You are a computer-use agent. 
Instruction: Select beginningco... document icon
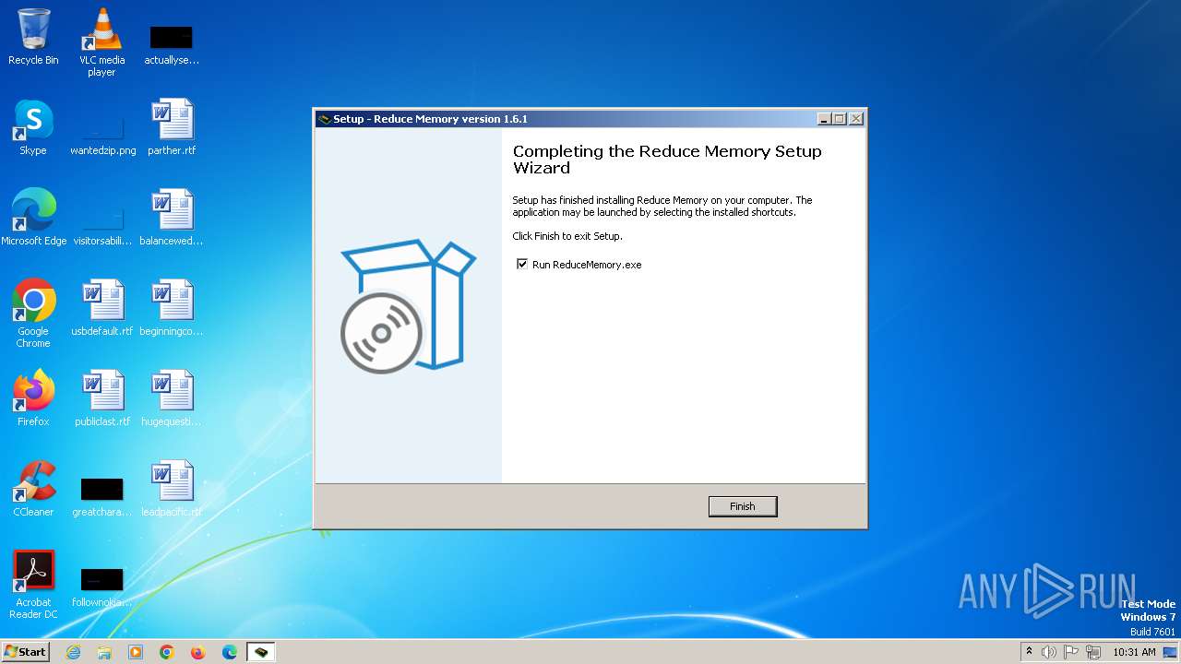172,308
